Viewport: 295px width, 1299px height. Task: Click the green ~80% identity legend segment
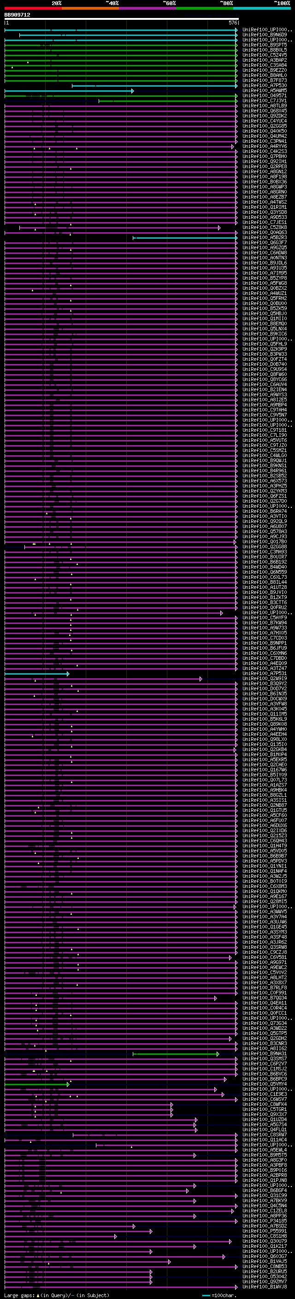205,8
